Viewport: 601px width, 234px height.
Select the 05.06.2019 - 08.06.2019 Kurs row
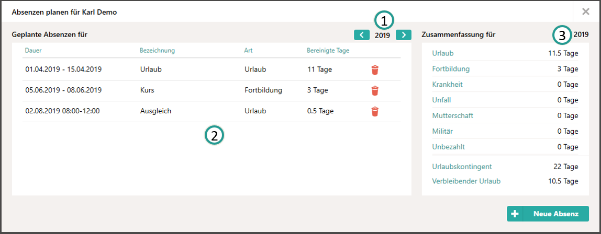point(212,90)
